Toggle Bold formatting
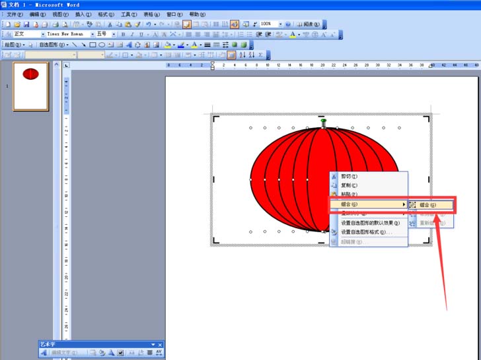 coord(123,34)
